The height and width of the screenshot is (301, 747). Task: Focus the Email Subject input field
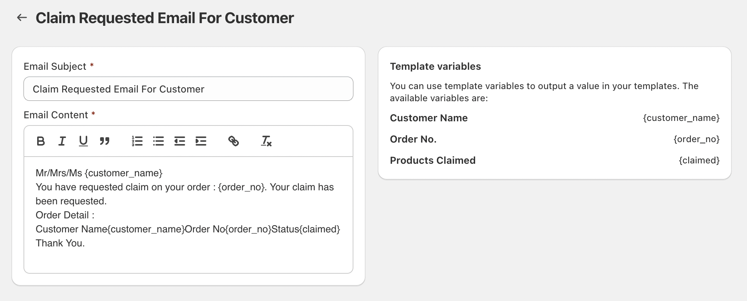[188, 89]
